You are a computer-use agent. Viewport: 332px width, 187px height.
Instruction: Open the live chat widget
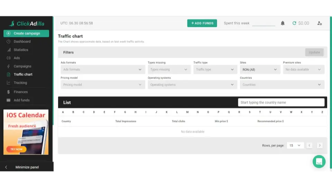click(x=319, y=161)
